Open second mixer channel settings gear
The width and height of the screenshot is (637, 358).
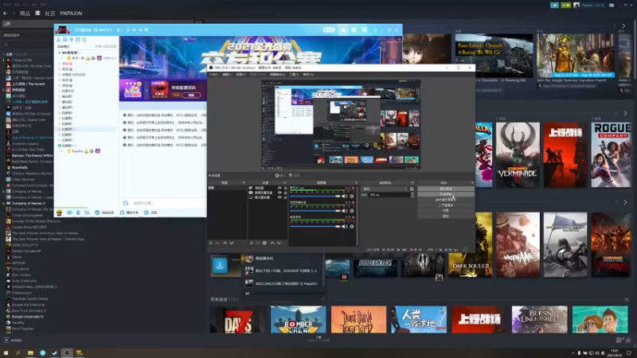(x=352, y=211)
